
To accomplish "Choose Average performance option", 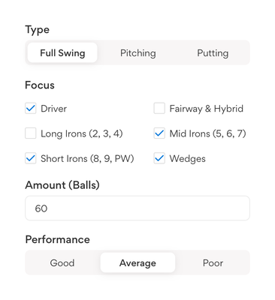I will click(x=137, y=262).
